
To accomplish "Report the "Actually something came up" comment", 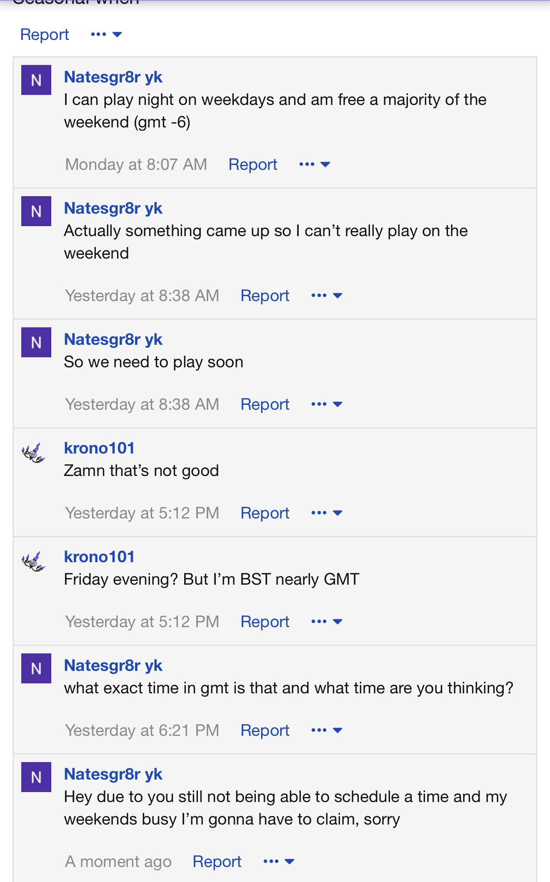I will 265,296.
